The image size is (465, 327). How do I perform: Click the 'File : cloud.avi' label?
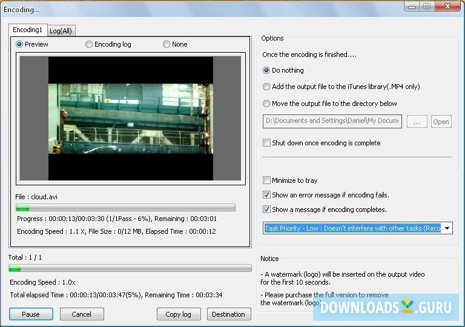36,197
